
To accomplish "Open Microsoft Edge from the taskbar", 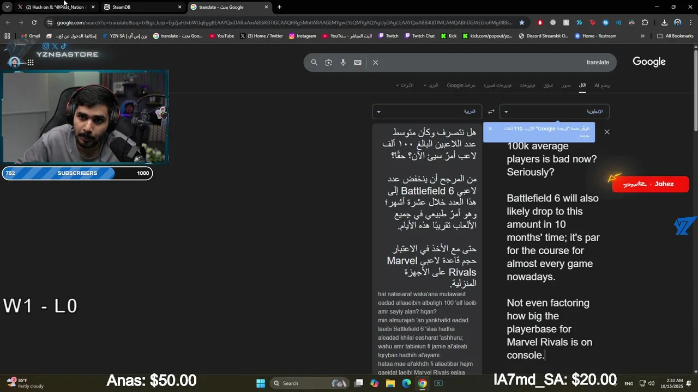I will click(x=406, y=383).
